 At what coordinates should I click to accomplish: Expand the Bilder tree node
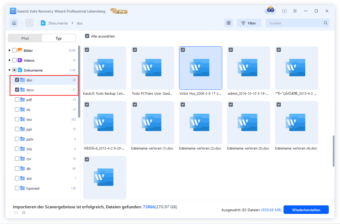10,50
